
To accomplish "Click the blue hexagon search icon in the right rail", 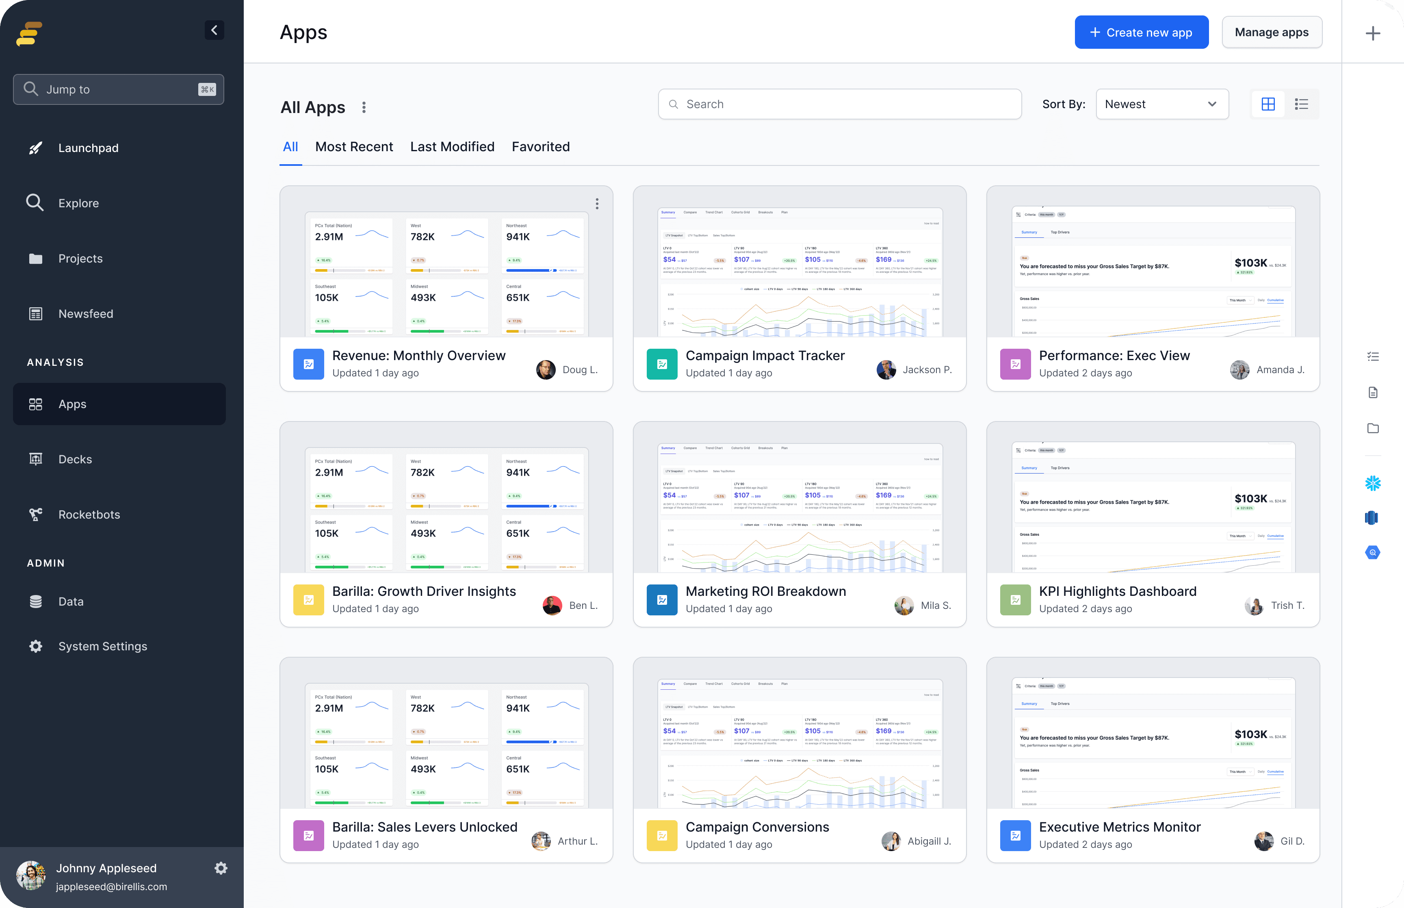I will point(1372,552).
